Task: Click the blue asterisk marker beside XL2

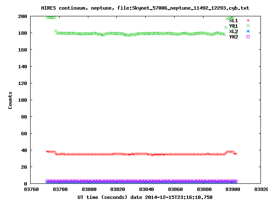Action: tap(248, 31)
